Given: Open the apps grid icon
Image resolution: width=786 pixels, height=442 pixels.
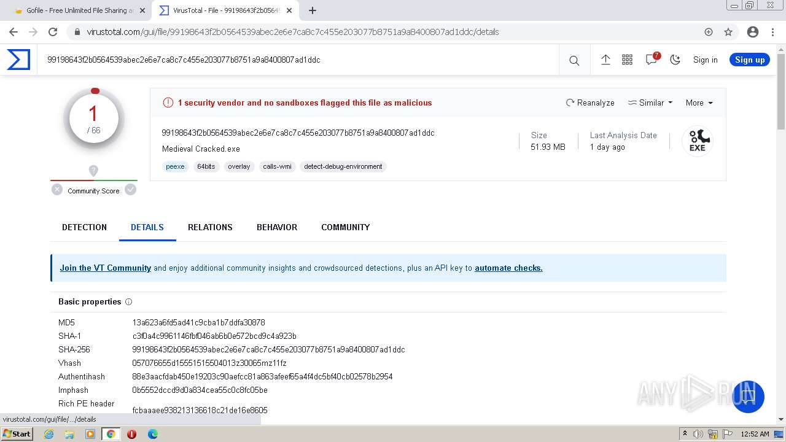Looking at the screenshot, I should [x=627, y=60].
